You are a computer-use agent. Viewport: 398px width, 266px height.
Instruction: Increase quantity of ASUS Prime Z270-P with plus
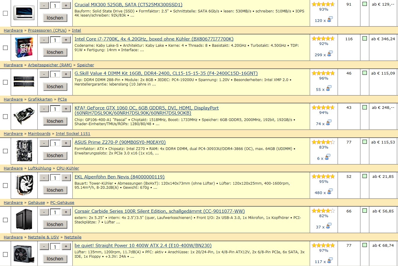(66, 143)
